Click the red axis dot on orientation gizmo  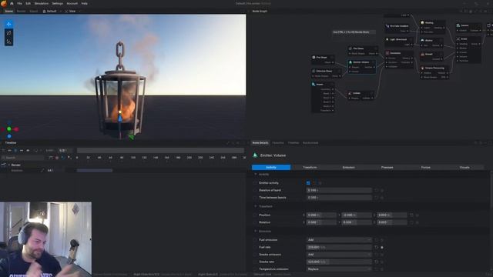[x=16, y=129]
